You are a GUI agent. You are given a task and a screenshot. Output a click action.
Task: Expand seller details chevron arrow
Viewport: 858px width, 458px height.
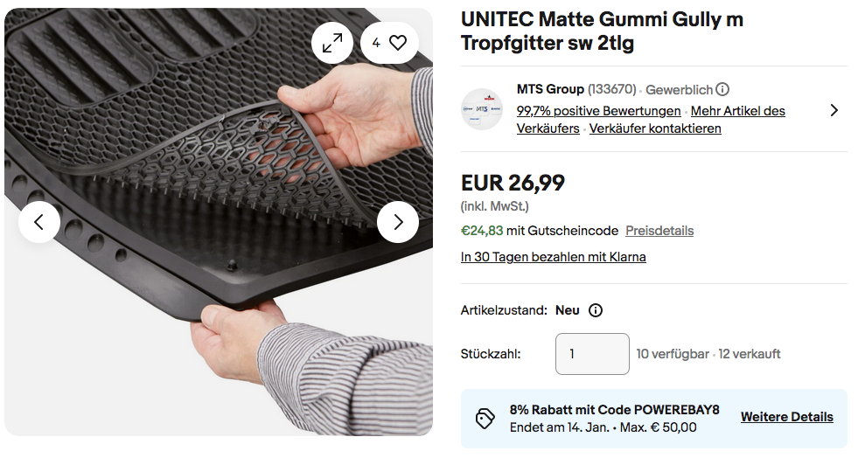834,110
